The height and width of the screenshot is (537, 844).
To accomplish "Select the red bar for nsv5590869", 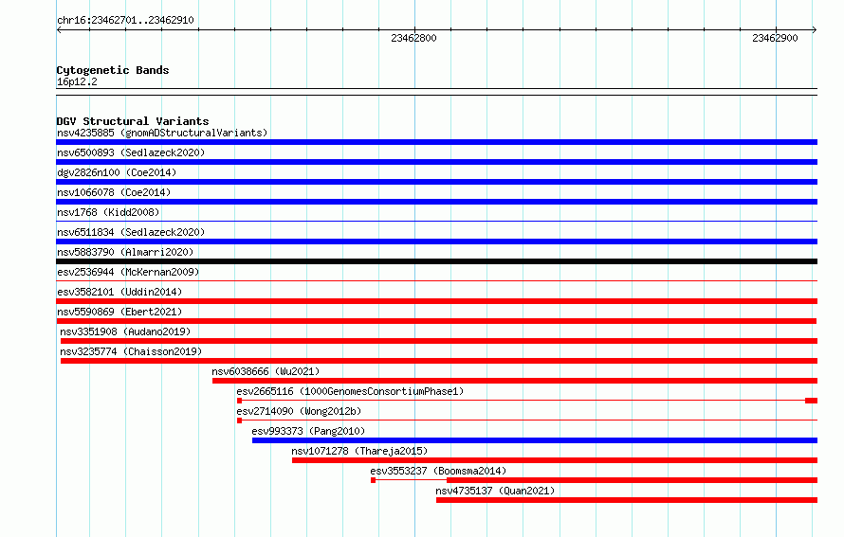I will (436, 321).
